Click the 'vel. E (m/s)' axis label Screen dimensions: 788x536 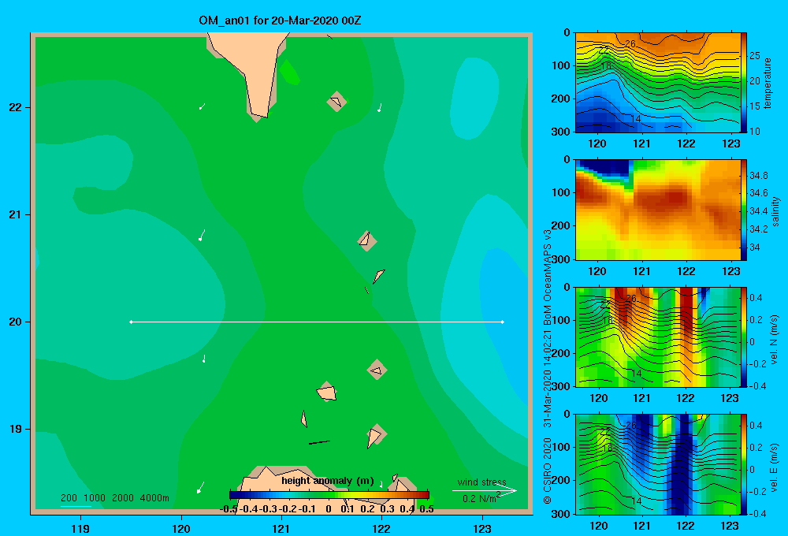pyautogui.click(x=774, y=467)
